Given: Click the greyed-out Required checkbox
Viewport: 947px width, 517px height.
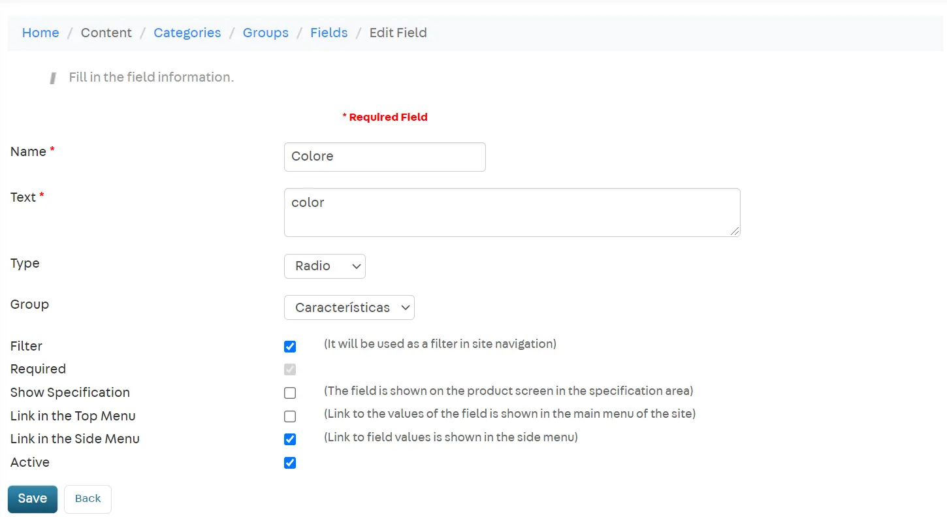Looking at the screenshot, I should coord(290,369).
